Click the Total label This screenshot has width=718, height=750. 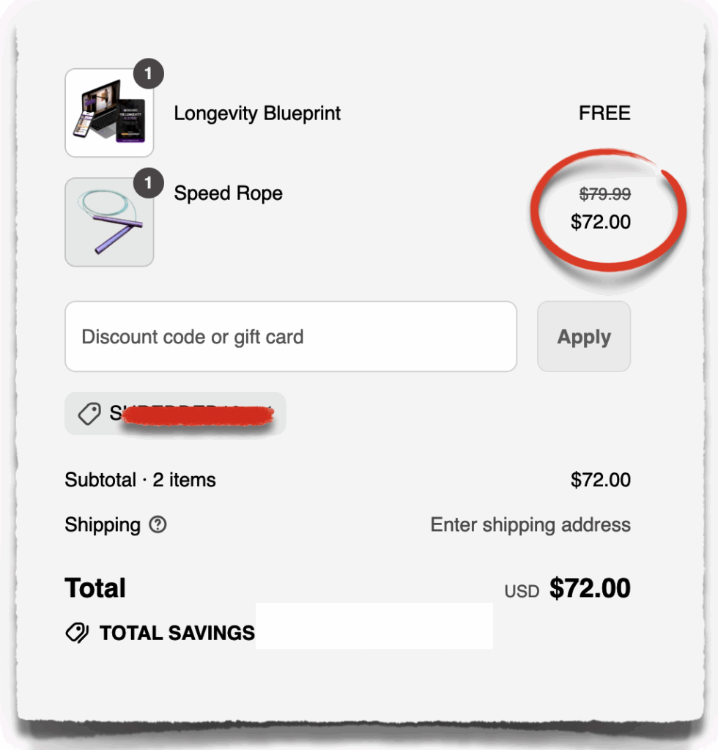(x=95, y=587)
